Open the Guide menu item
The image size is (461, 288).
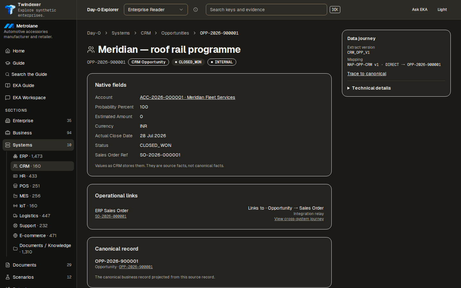point(38,63)
